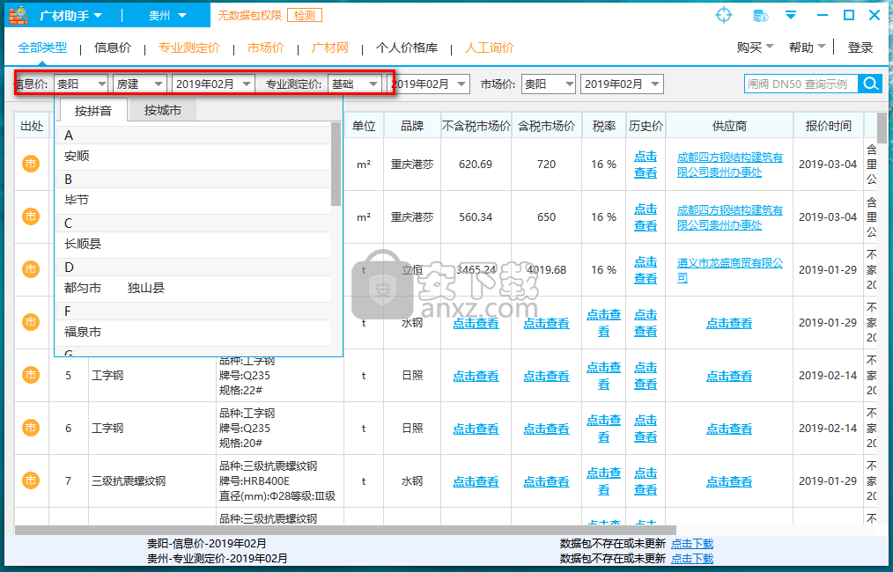Image resolution: width=893 pixels, height=572 pixels.
Task: Choose 安顺 from the city list
Action: pos(77,156)
